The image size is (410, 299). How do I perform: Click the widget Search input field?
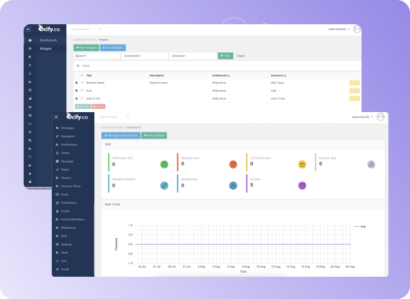(x=97, y=56)
